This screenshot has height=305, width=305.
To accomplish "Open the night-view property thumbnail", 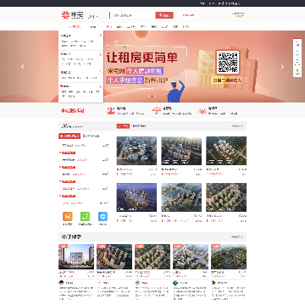I will coord(136,197).
